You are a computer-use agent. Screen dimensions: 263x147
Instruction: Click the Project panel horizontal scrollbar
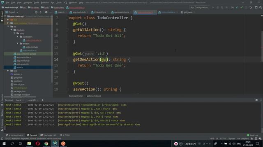20,97
